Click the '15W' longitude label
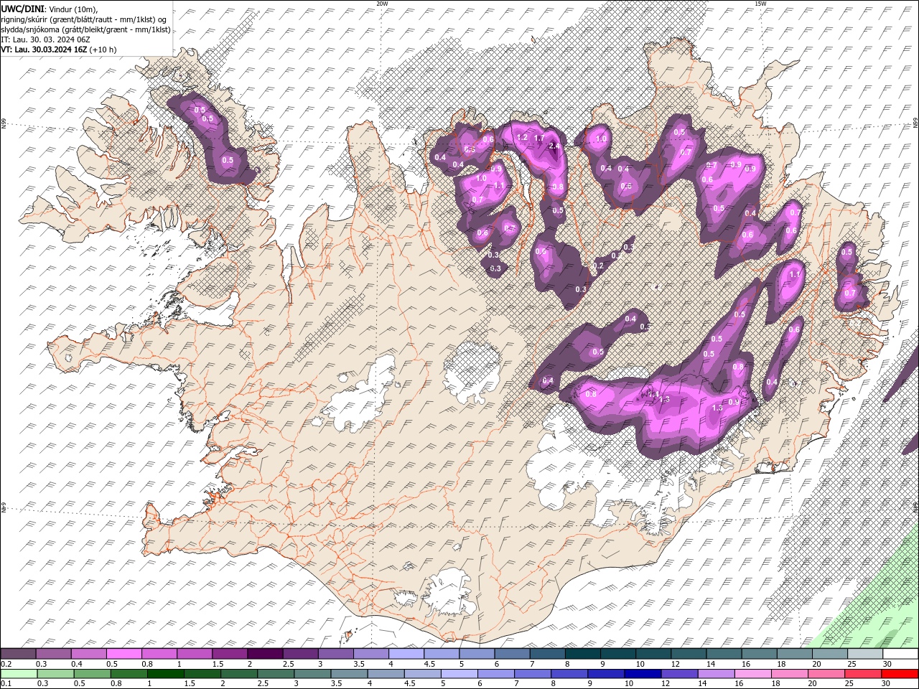 tap(760, 4)
